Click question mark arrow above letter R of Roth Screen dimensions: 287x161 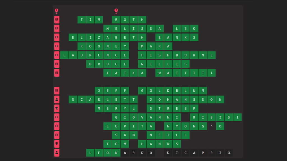116,11
